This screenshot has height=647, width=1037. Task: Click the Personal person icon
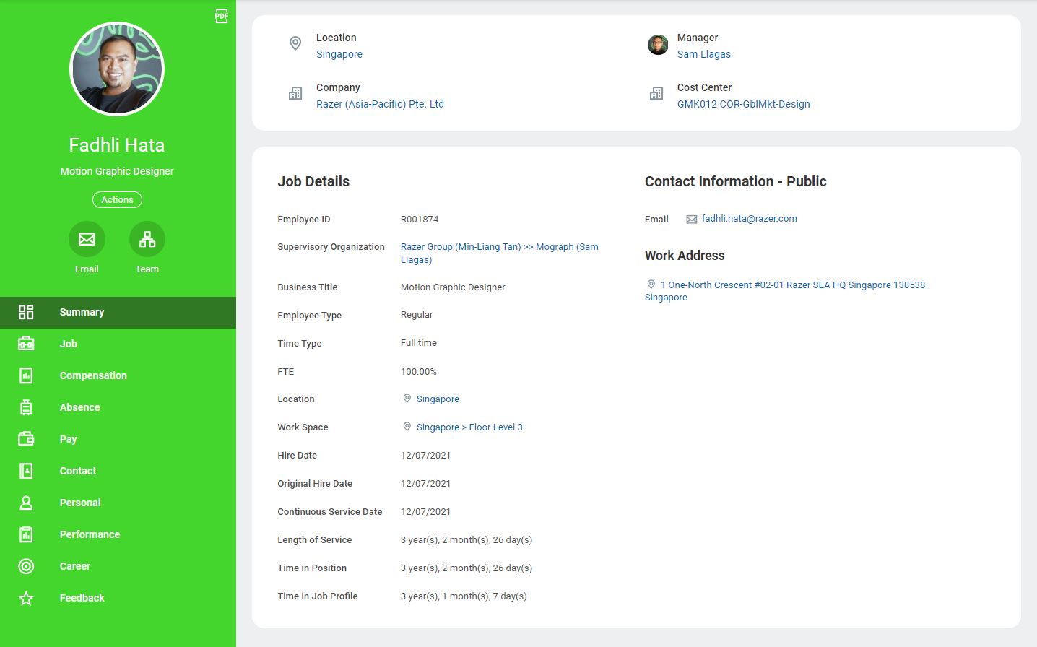[26, 503]
